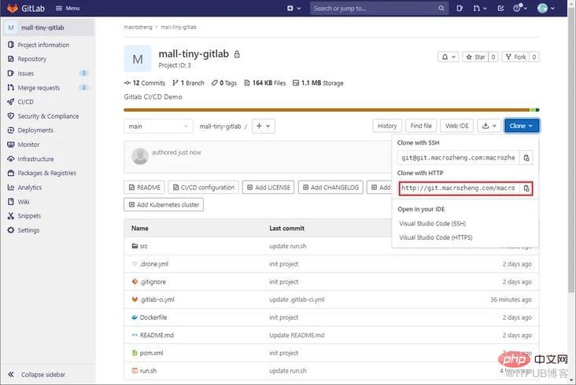Click Add LICENSE button
The width and height of the screenshot is (576, 385).
(268, 187)
